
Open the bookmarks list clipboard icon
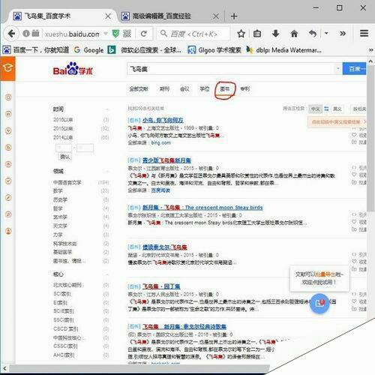click(x=257, y=34)
